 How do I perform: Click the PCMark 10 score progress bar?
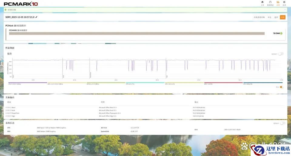point(137,33)
